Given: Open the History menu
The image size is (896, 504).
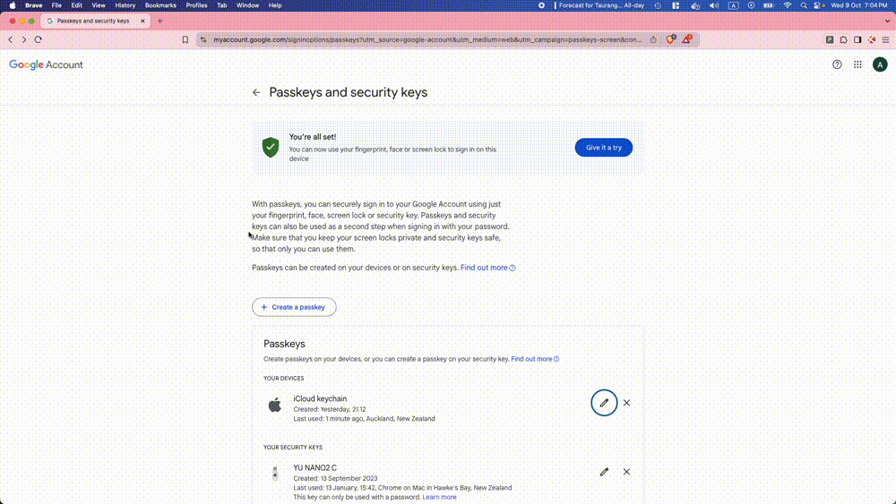Looking at the screenshot, I should tap(125, 5).
